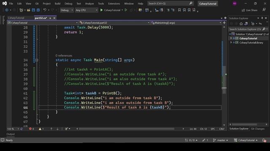Open the master branch dropdown
This screenshot has width=270, height=151.
(x=220, y=140)
